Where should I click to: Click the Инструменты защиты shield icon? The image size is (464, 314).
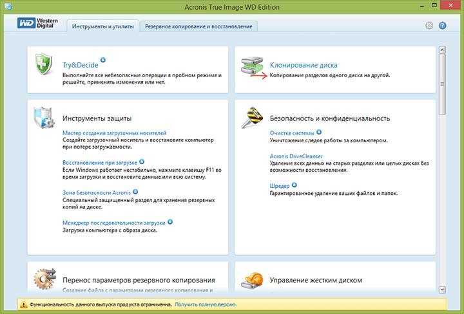pos(44,118)
